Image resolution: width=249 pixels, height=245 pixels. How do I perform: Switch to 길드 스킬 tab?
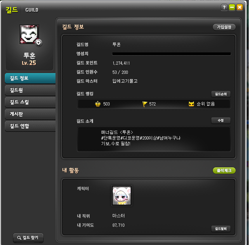click(30, 102)
